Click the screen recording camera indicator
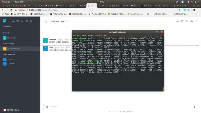The width and height of the screenshot is (201, 113). tap(177, 2)
